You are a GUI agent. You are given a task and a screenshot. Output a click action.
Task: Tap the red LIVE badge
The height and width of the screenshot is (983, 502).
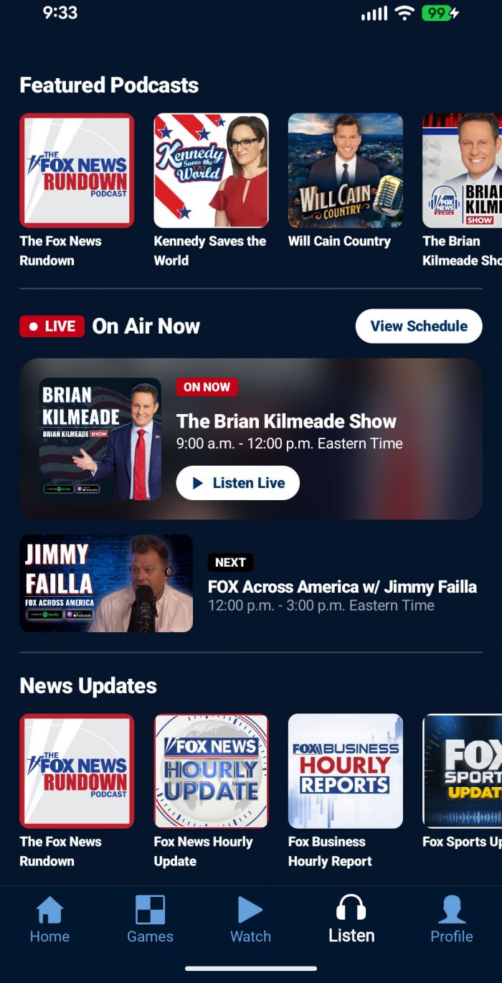tap(52, 326)
